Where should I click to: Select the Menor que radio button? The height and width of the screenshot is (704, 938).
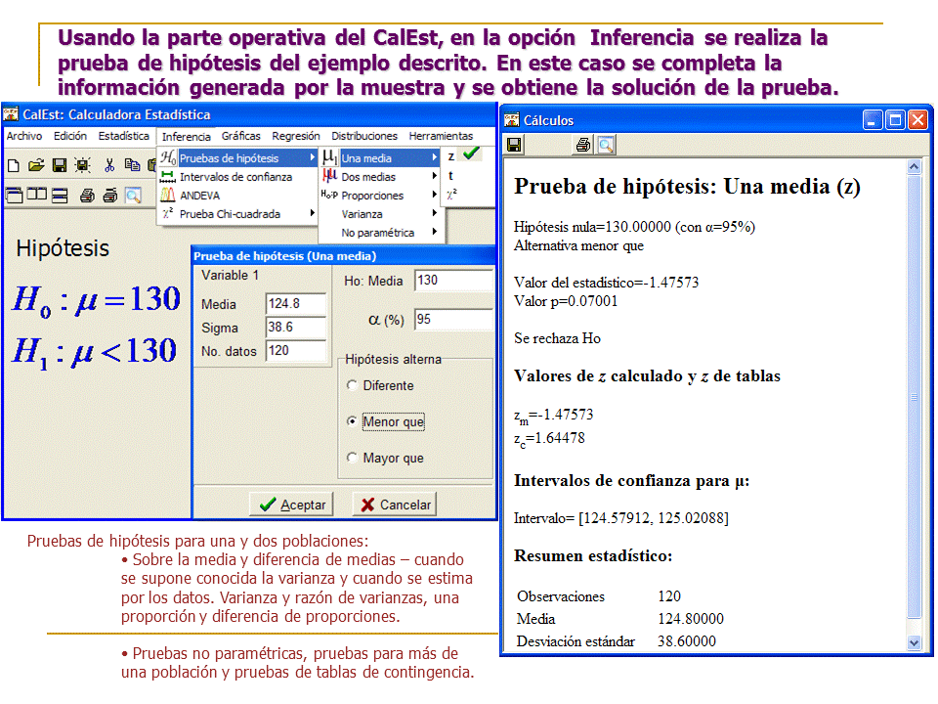[x=352, y=421]
